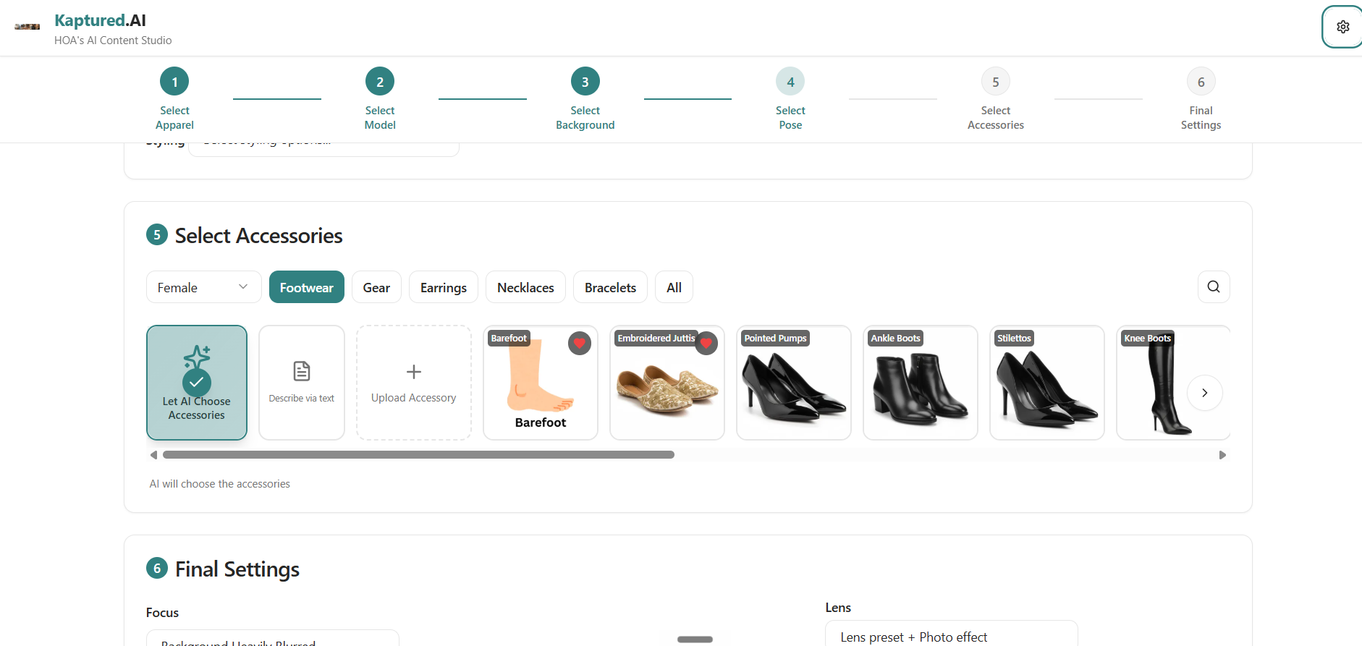Go to step 5 Select Accessories
The width and height of the screenshot is (1362, 646).
(x=996, y=99)
